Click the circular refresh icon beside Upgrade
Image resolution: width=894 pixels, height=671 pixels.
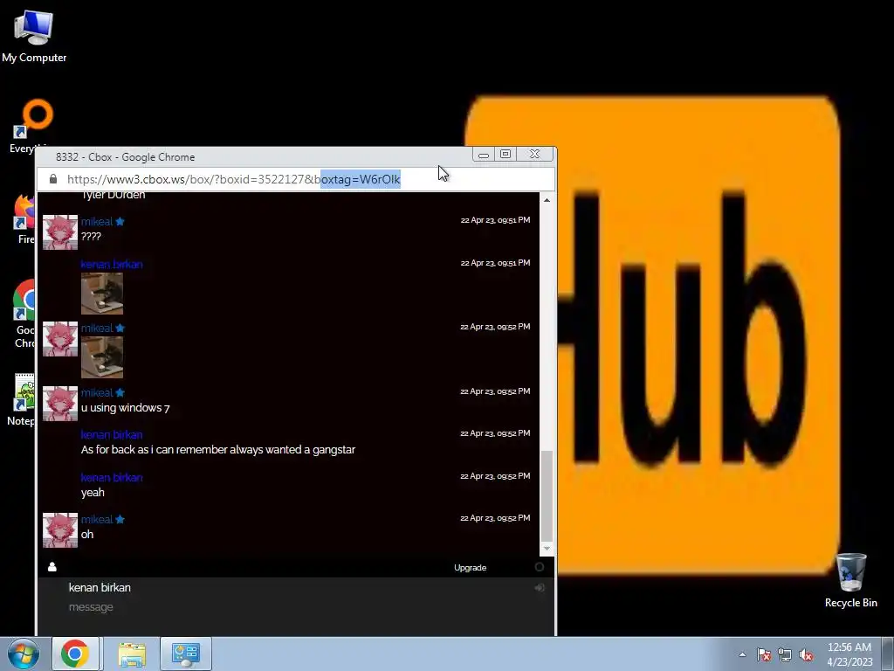[540, 566]
